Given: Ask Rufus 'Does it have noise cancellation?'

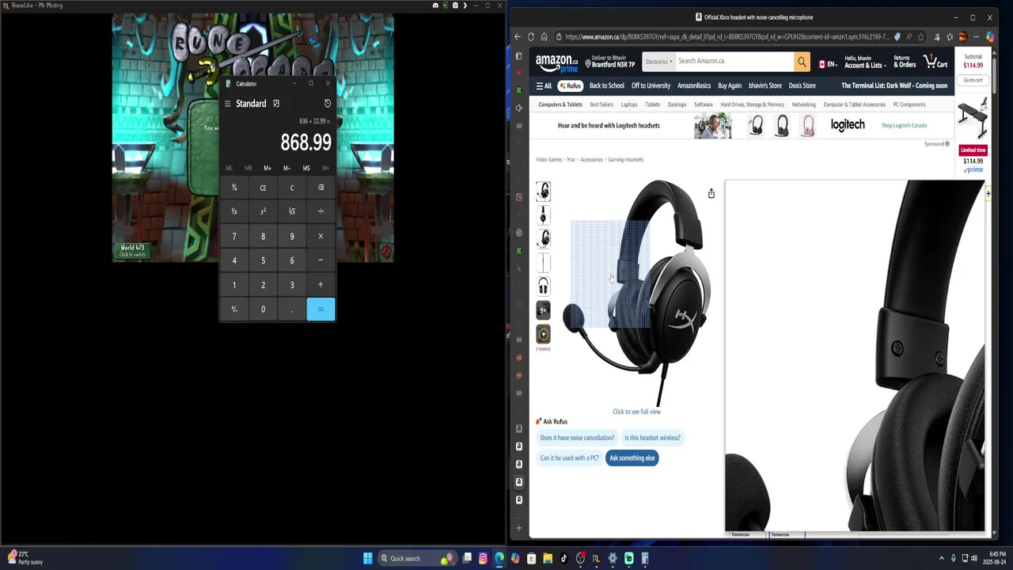Looking at the screenshot, I should click(x=577, y=438).
